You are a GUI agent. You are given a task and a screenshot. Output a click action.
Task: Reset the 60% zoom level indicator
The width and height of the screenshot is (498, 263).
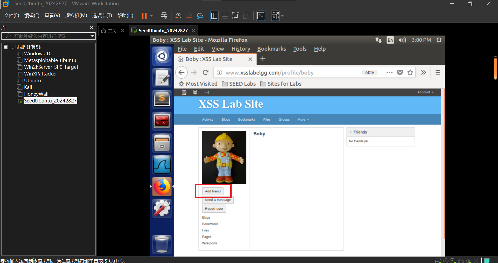[x=370, y=73]
